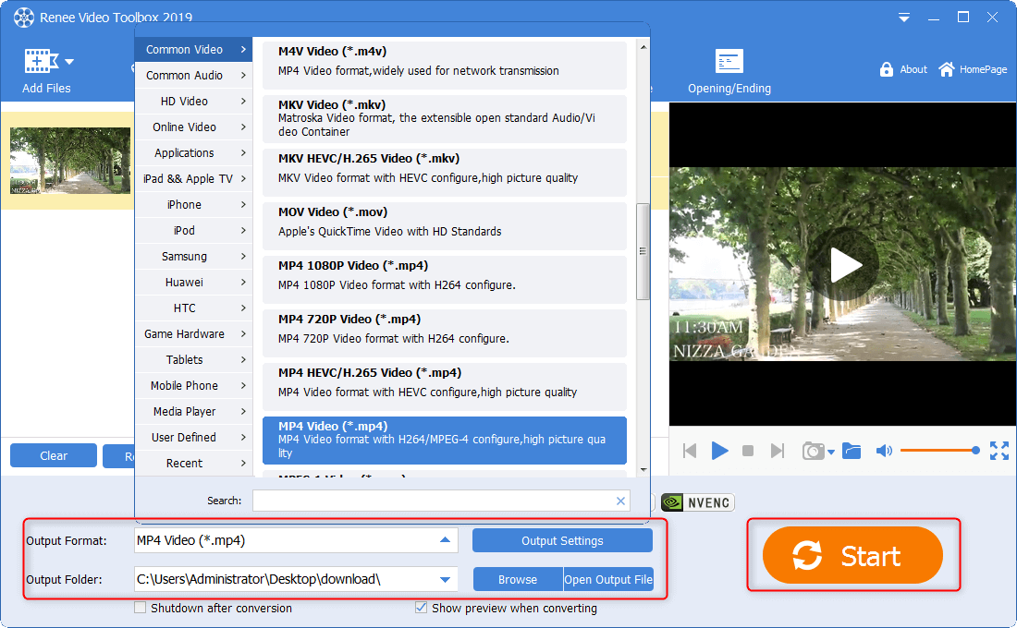Click the About lock icon

pos(886,69)
